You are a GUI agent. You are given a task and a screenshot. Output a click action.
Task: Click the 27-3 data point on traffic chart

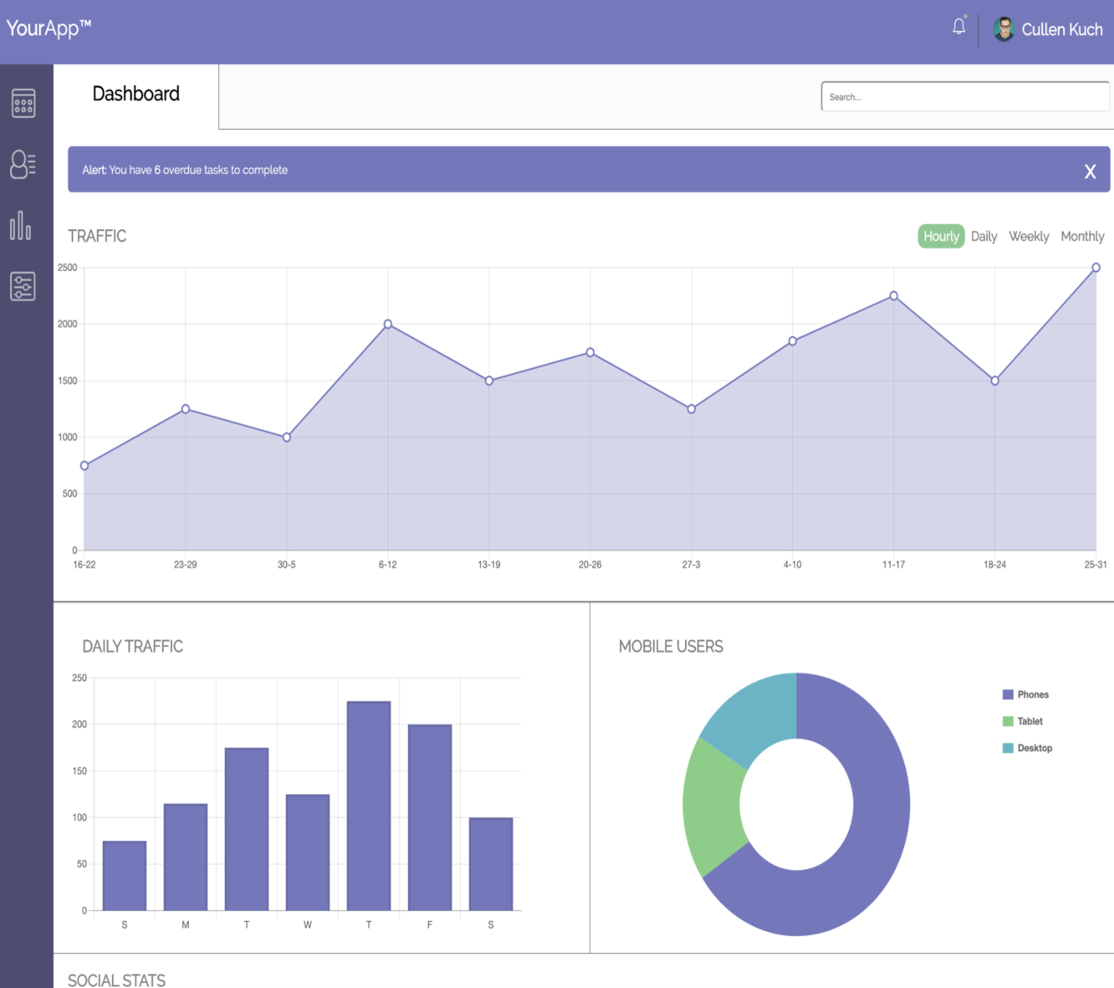692,409
